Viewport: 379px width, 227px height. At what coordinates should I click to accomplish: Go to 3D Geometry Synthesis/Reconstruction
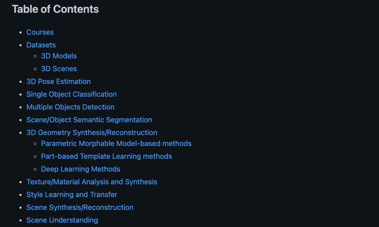click(x=92, y=133)
